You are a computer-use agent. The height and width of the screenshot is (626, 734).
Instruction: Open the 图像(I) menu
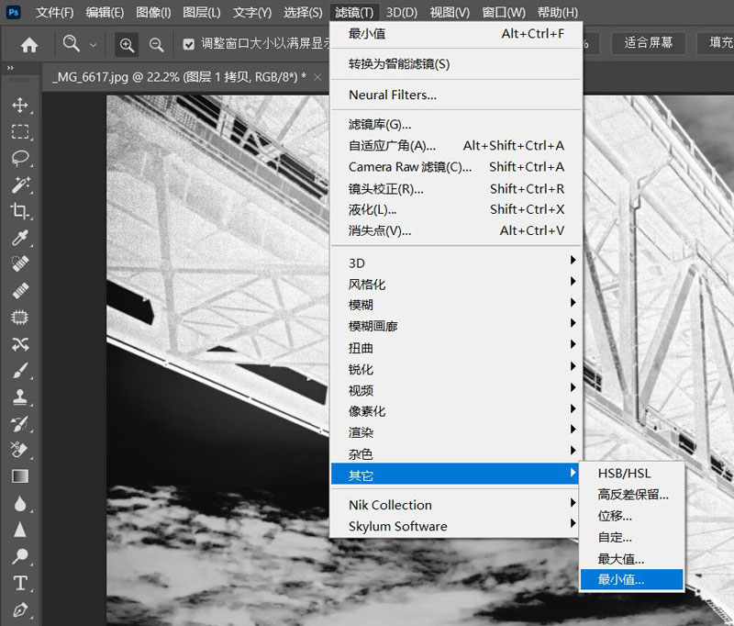click(153, 12)
